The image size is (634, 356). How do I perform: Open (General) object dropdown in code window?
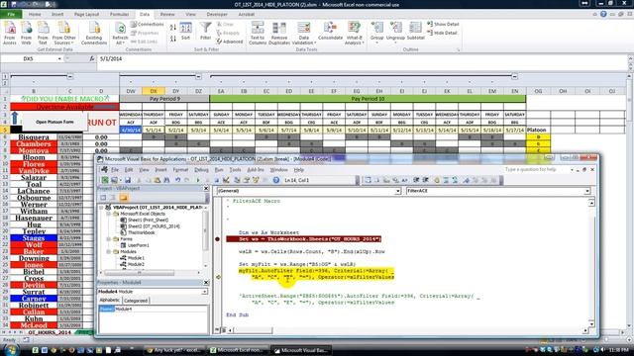(x=398, y=191)
